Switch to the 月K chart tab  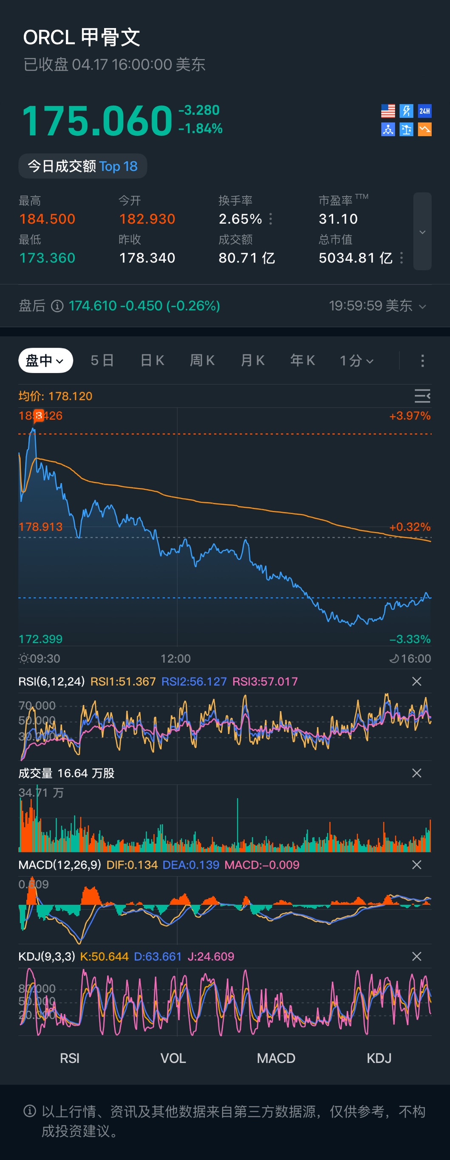coord(253,361)
